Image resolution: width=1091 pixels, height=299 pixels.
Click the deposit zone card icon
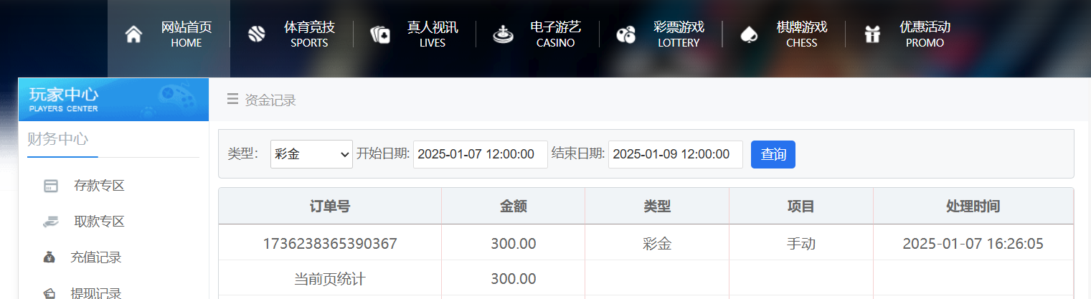[51, 186]
